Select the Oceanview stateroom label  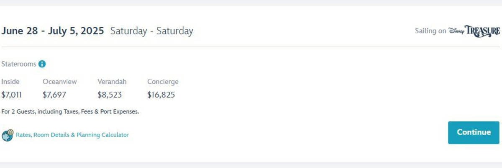coord(60,82)
